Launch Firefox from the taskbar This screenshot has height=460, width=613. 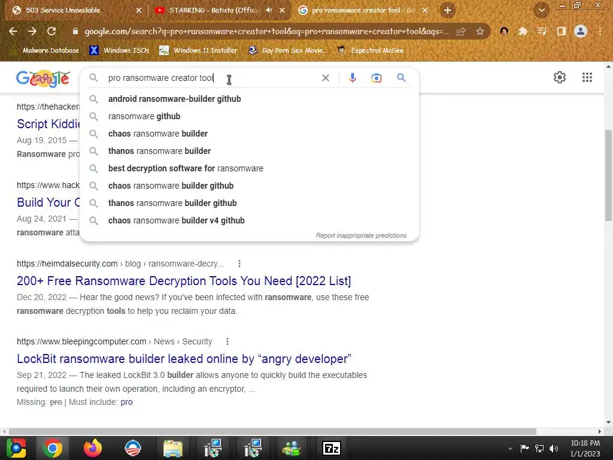(93, 448)
